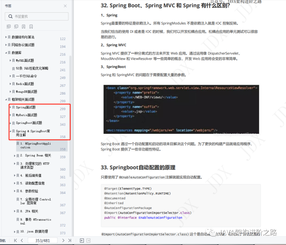The height and width of the screenshot is (245, 286).
Task: Go to the previous page
Action: pyautogui.click(x=22, y=241)
